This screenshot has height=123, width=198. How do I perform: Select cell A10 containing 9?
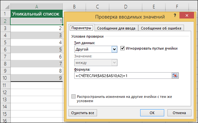36,78
